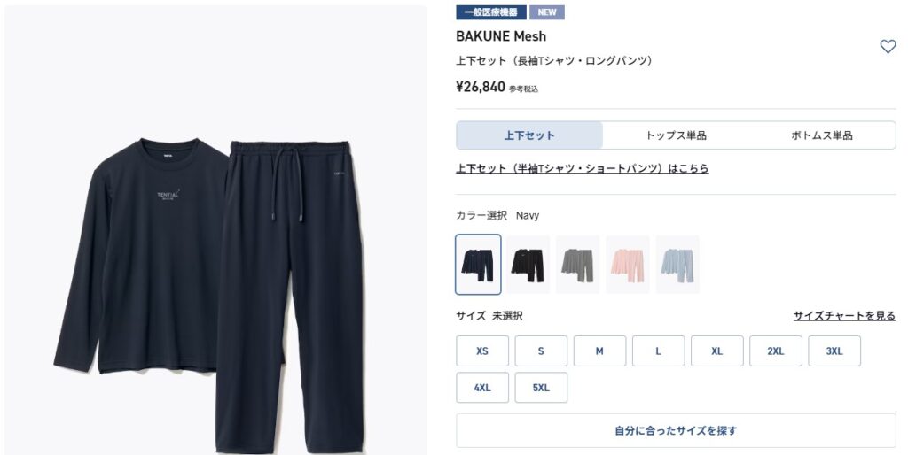Choose size 3XL
Image resolution: width=908 pixels, height=455 pixels.
coord(834,351)
